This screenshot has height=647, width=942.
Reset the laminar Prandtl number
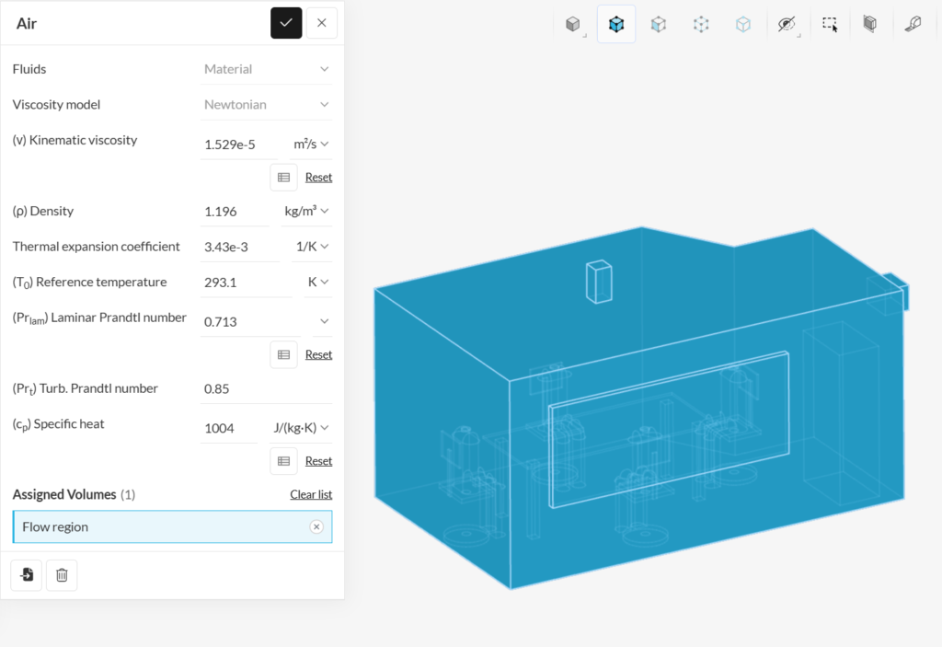point(318,354)
